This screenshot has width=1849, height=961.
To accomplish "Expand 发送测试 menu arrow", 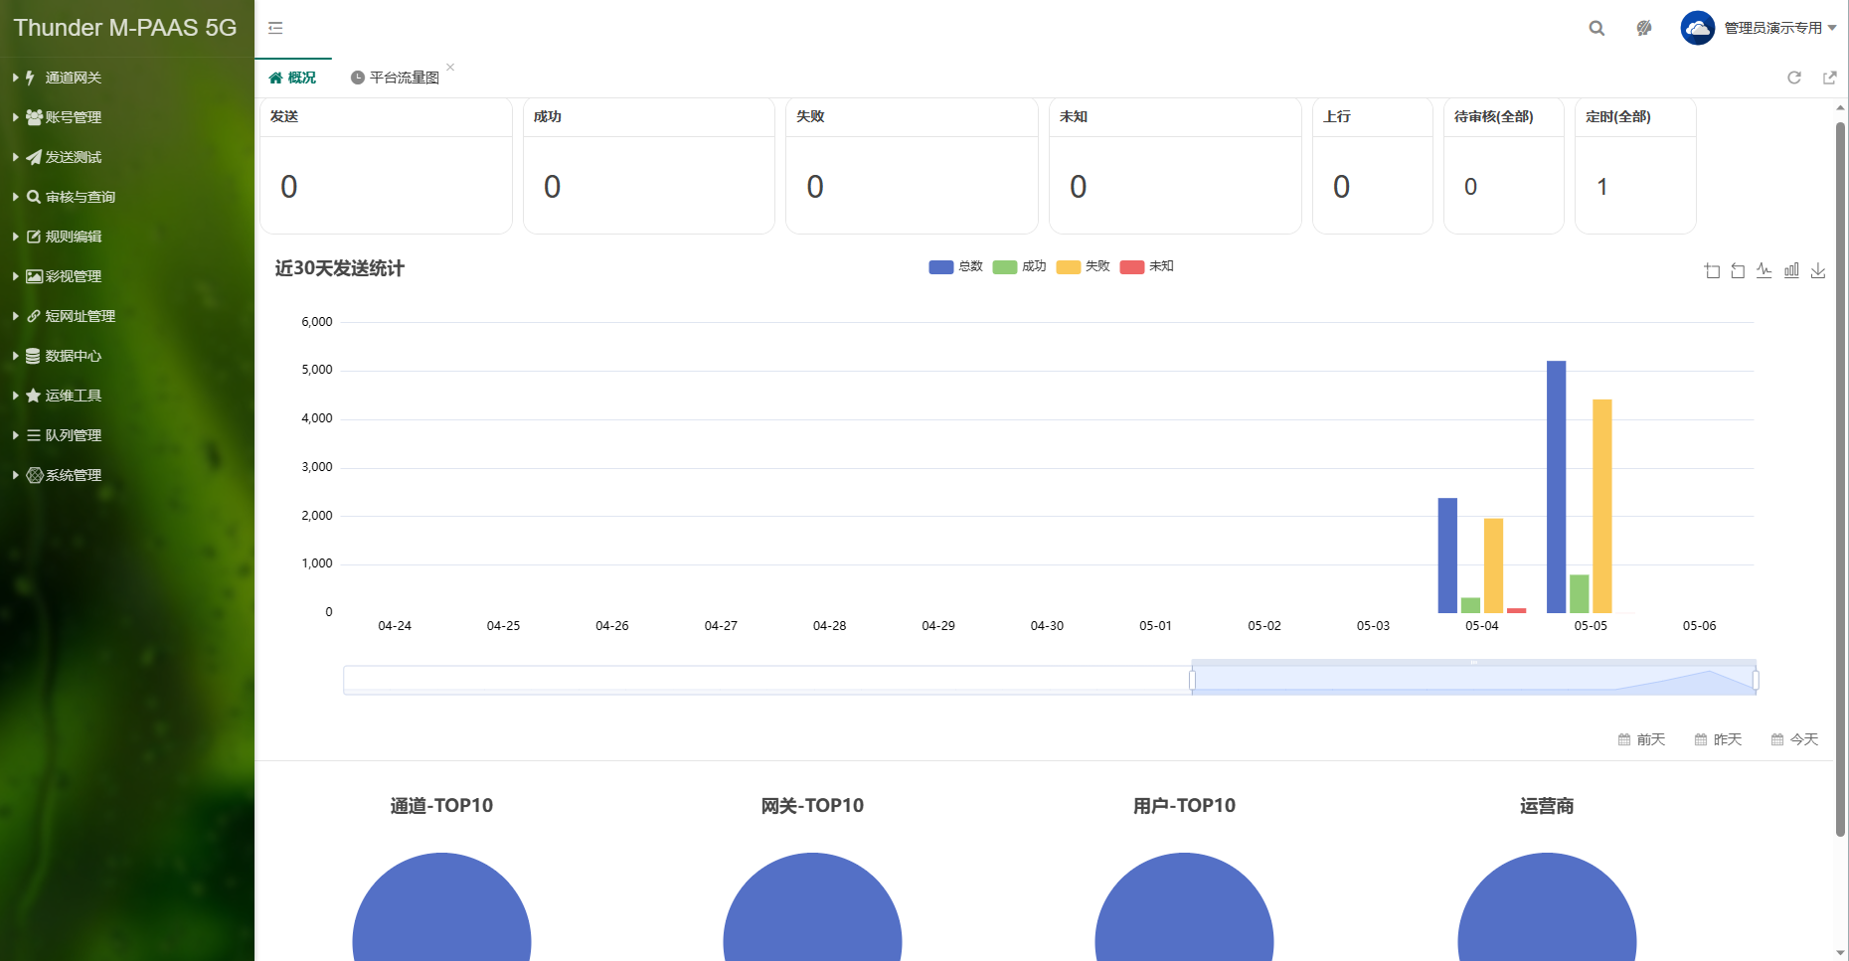I will (16, 157).
